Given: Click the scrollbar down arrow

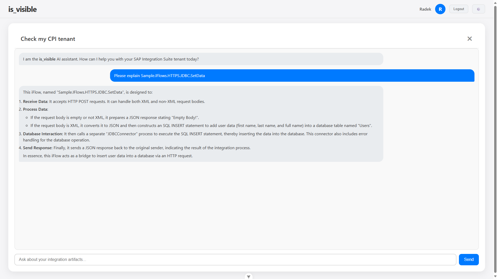Looking at the screenshot, I should click(x=495, y=277).
